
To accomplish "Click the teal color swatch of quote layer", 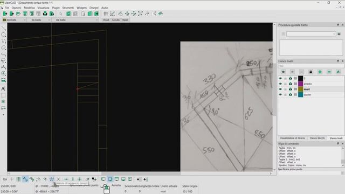I will coord(301,95).
